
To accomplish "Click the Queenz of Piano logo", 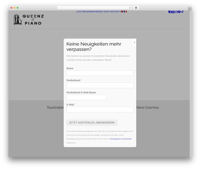I will 29,20.
